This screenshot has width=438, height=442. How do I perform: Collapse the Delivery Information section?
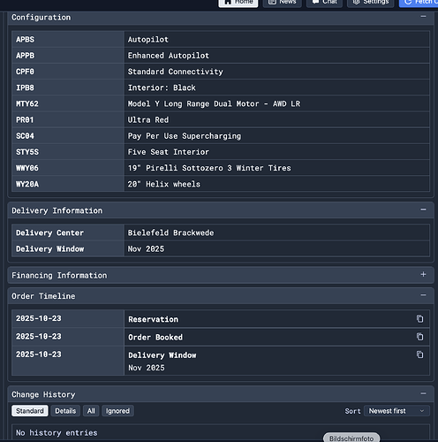click(x=423, y=210)
